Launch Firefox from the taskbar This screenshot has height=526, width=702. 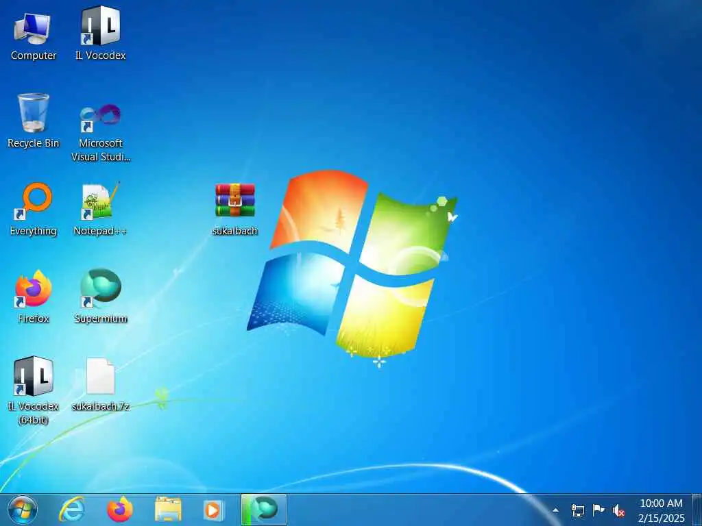[120, 510]
